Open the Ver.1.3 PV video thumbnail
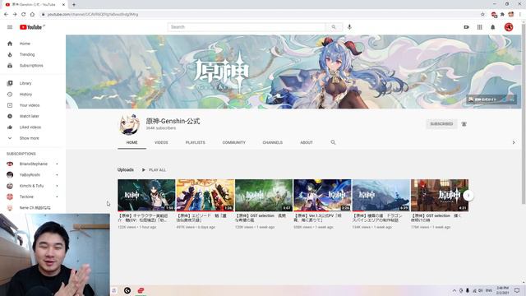This screenshot has height=296, width=526. [322, 195]
